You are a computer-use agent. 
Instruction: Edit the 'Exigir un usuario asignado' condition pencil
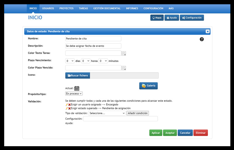coord(67,104)
